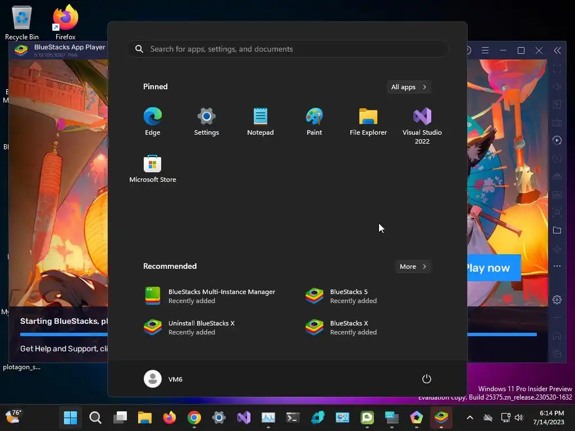Screen dimensions: 575x431
Task: Open the VM6 user account menu
Action: coord(163,379)
